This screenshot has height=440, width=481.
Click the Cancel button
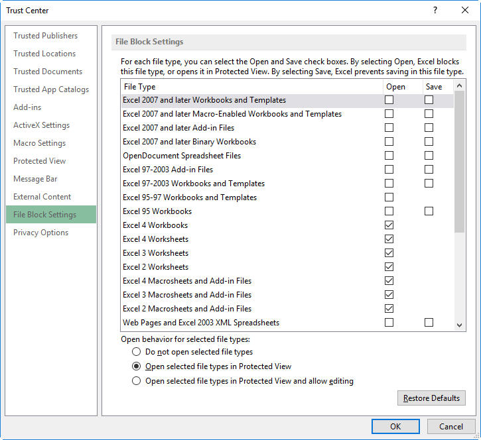[x=451, y=427]
